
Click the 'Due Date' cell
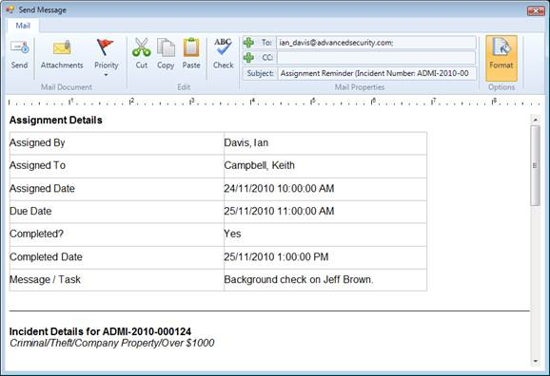tap(116, 212)
